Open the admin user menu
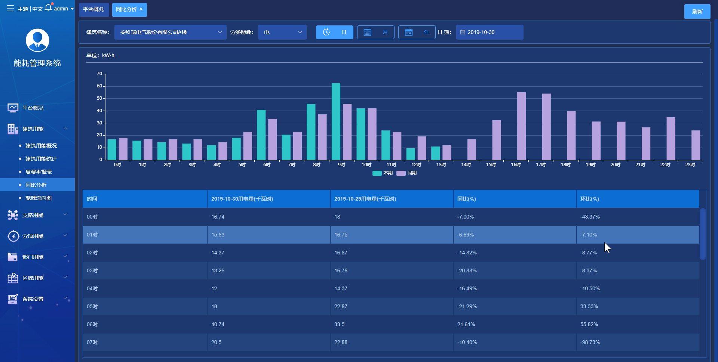This screenshot has height=362, width=718. 64,9
